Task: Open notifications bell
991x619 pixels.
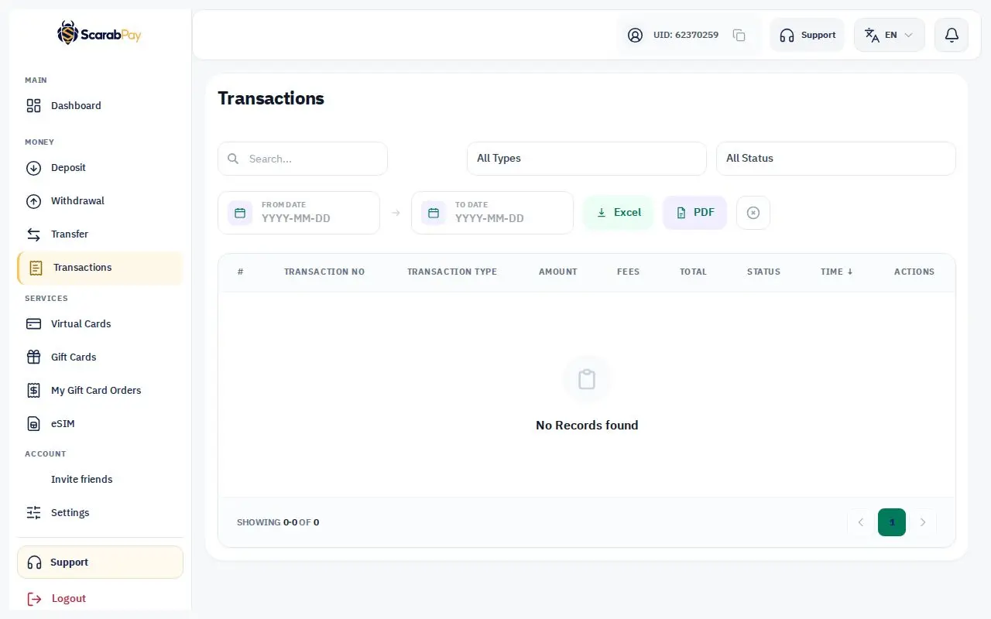Action: pyautogui.click(x=952, y=35)
